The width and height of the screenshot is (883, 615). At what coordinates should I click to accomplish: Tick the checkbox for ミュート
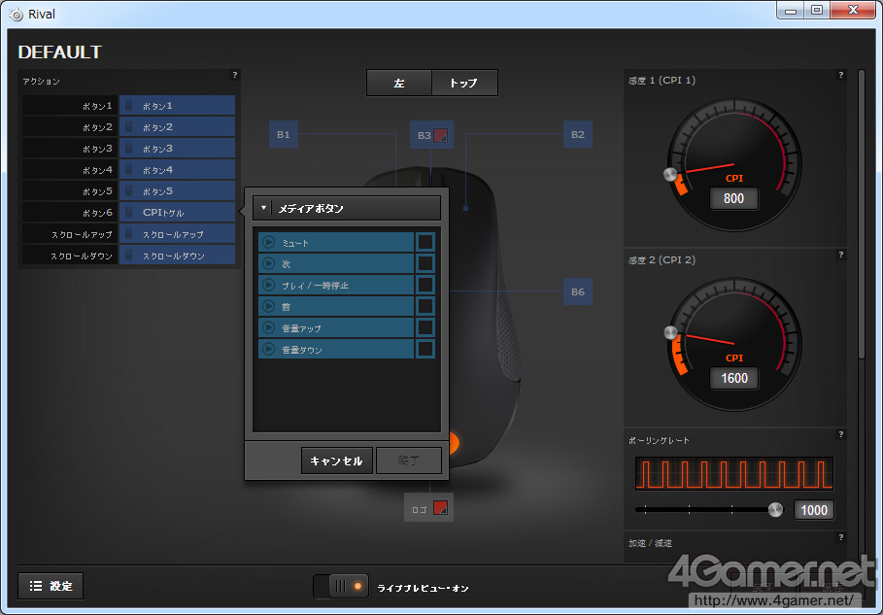click(425, 242)
